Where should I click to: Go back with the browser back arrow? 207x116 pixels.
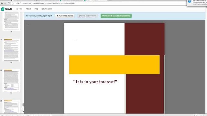2,4
